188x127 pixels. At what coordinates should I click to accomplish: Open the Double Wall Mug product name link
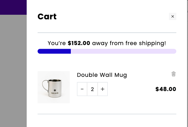tap(102, 75)
